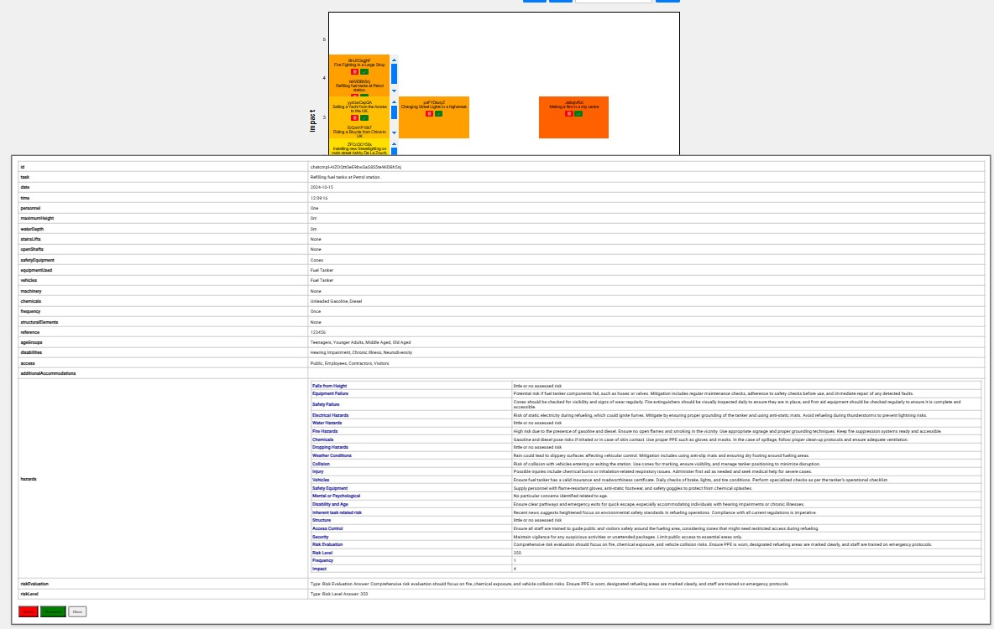The width and height of the screenshot is (994, 629).
Task: Click the 'riskEvaluation' row label
Action: [34, 584]
